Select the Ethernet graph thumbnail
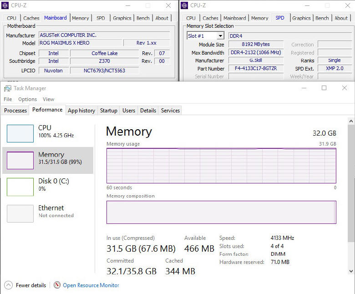The width and height of the screenshot is (355, 294). pyautogui.click(x=20, y=213)
